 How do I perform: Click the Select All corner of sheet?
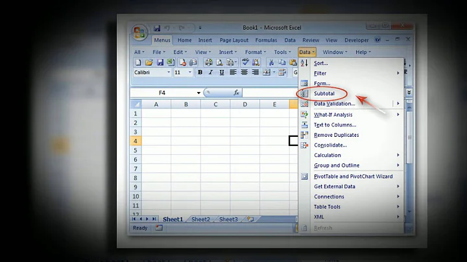pyautogui.click(x=136, y=104)
